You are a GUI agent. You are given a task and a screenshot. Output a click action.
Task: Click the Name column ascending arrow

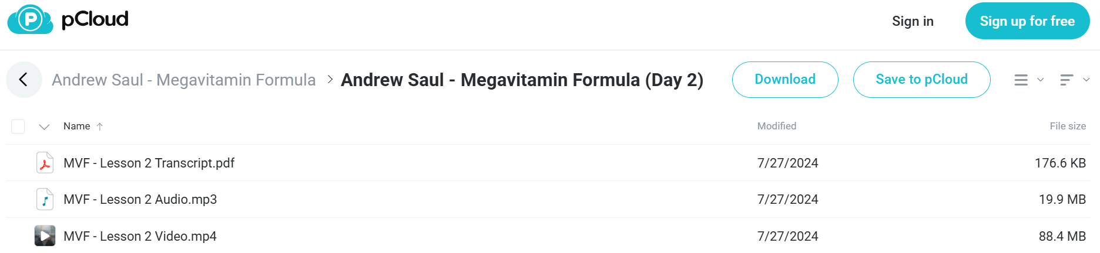pos(100,126)
